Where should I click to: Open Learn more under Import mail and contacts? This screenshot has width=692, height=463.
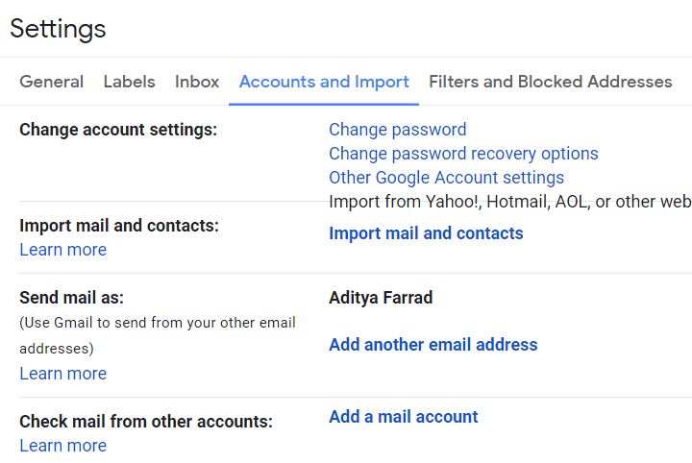[x=62, y=250]
